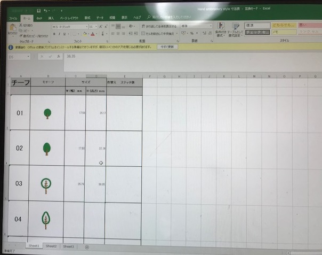Toggle Top Align in alignment group
This screenshot has width=322, height=255.
(x=113, y=26)
